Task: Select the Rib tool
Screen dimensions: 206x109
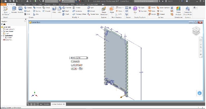Action: click(36, 14)
